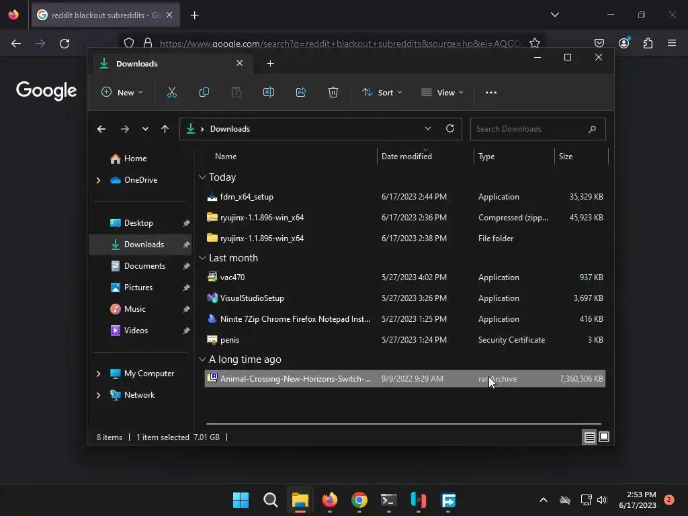Viewport: 688px width, 516px height.
Task: Open Firefox hamburger application menu
Action: pos(672,43)
